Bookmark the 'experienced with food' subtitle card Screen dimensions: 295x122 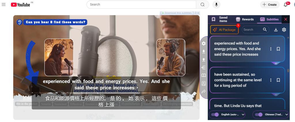[279, 49]
